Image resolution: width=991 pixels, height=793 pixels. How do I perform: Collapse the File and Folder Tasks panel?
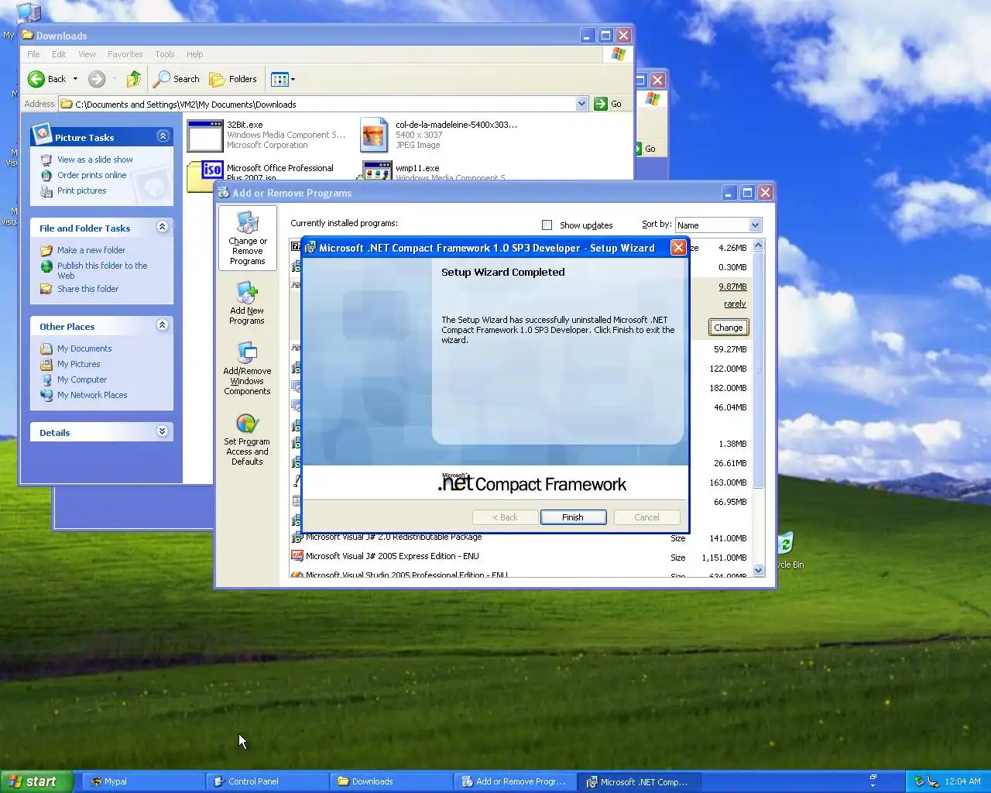163,227
